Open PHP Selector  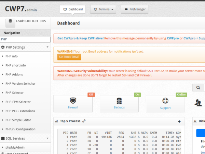pyautogui.click(x=14, y=92)
